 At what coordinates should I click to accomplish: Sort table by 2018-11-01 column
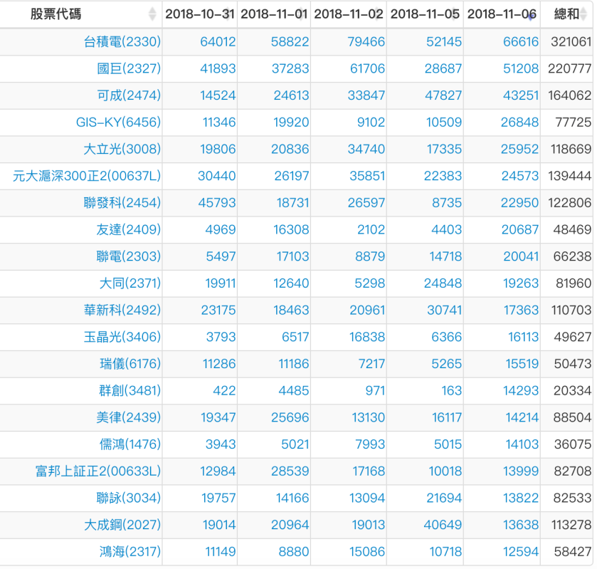click(x=274, y=14)
